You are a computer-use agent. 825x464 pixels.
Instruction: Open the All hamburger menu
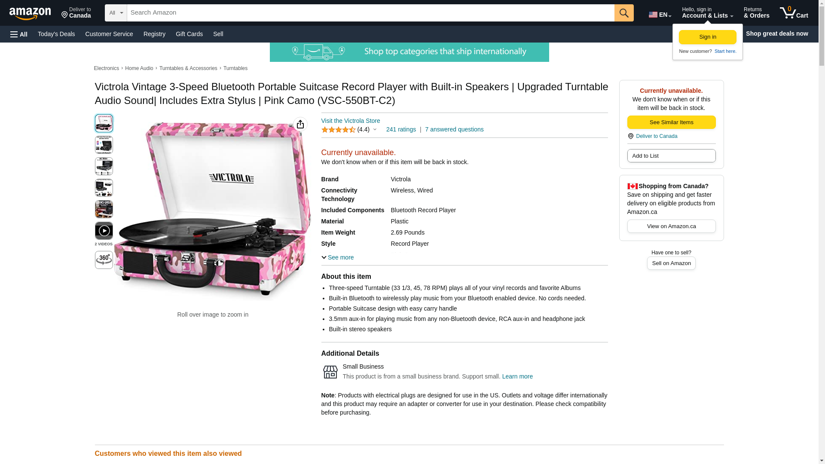tap(19, 34)
